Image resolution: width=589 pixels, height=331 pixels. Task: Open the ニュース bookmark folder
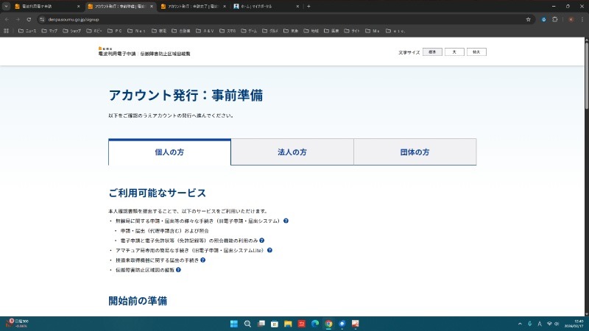pyautogui.click(x=27, y=31)
